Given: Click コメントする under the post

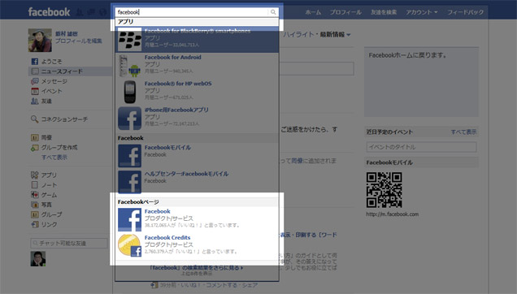Looking at the screenshot, I should (x=221, y=285).
